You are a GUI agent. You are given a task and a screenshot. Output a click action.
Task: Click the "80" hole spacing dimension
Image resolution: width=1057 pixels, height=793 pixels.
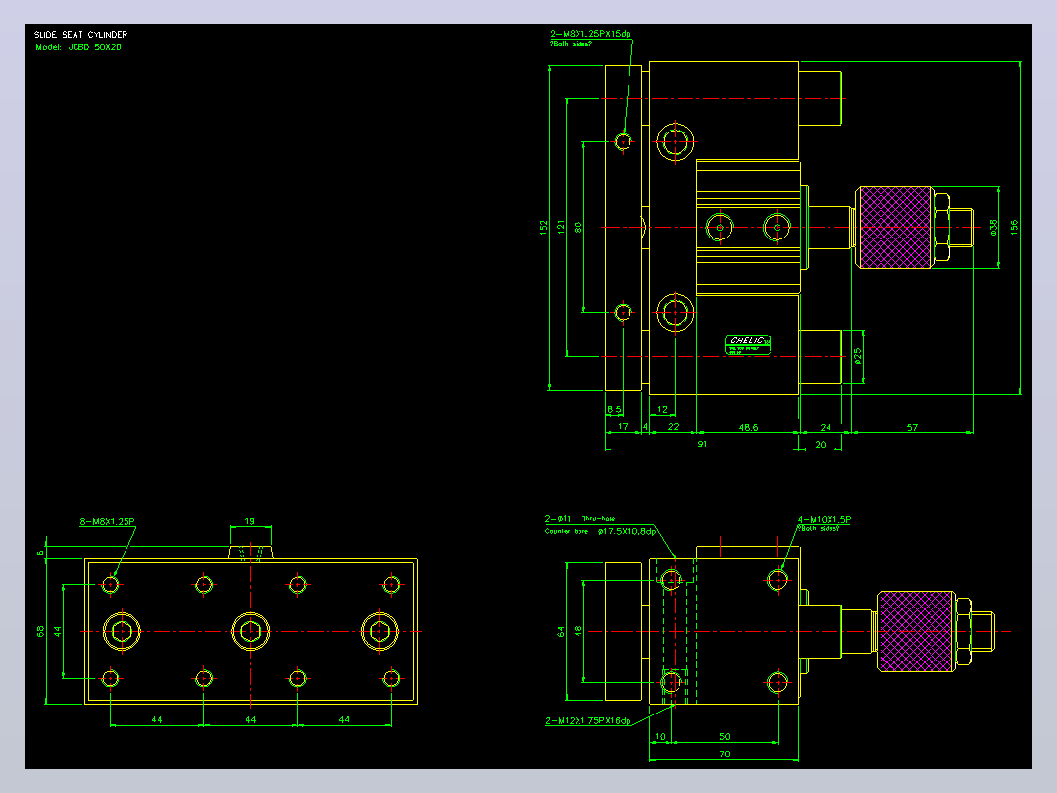pyautogui.click(x=577, y=228)
